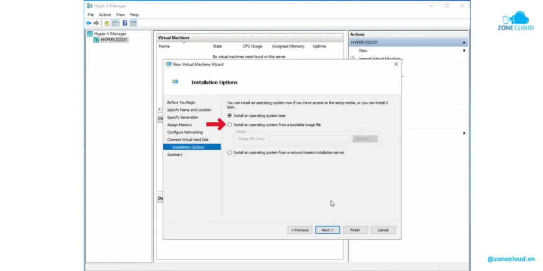Click the HYPERV202201 server icon in tree

coord(97,40)
